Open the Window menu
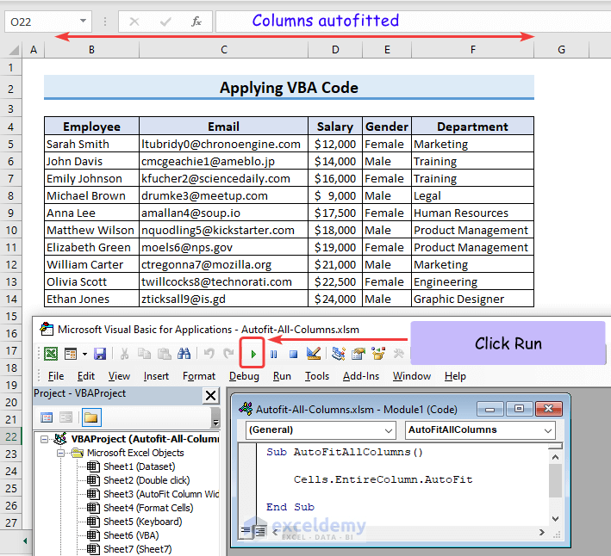The height and width of the screenshot is (556, 611). [x=411, y=376]
